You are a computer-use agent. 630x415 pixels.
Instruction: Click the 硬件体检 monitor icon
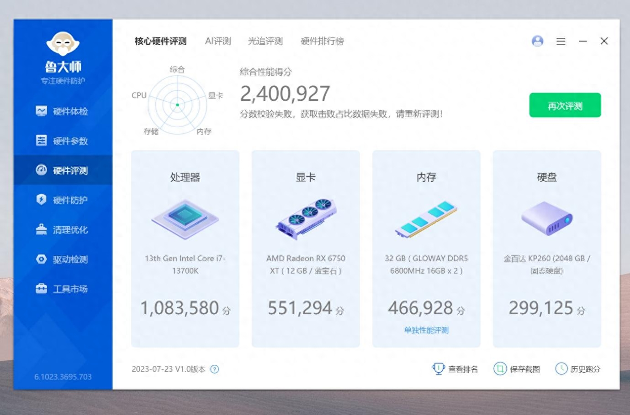point(41,111)
